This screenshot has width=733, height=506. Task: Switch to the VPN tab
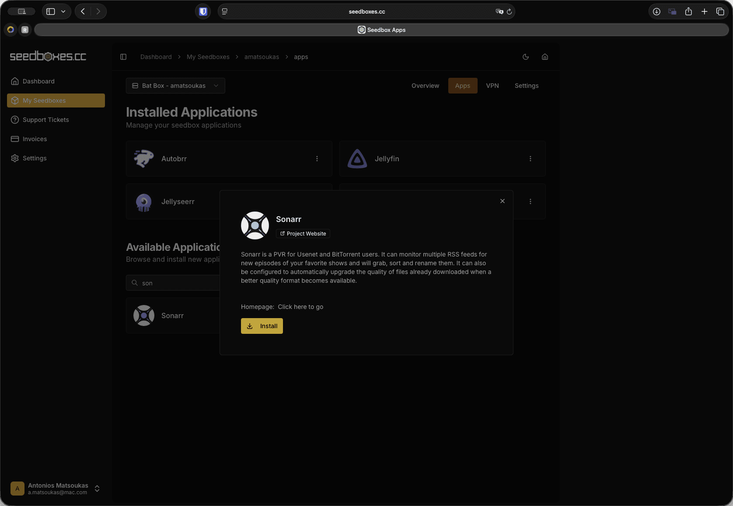coord(492,86)
